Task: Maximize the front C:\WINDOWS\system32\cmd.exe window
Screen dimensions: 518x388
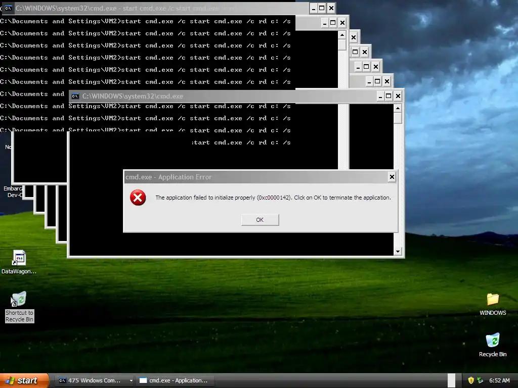Action: point(389,96)
